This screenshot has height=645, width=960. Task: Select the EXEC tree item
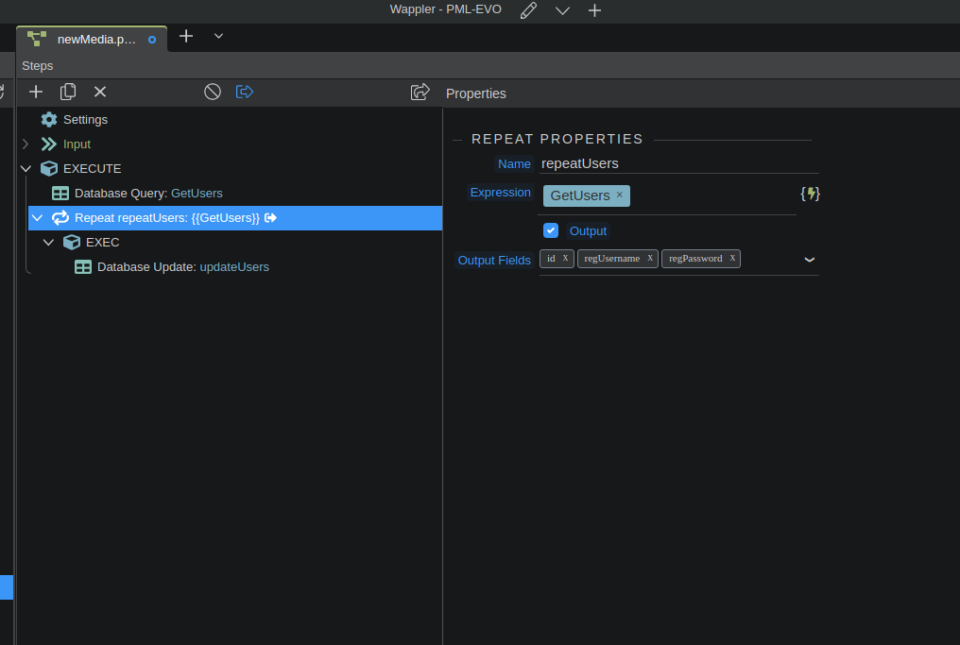[102, 243]
